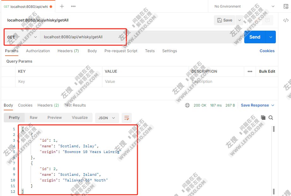Image resolution: width=291 pixels, height=196 pixels.
Task: Open a new request tab with plus icon
Action: pos(62,6)
